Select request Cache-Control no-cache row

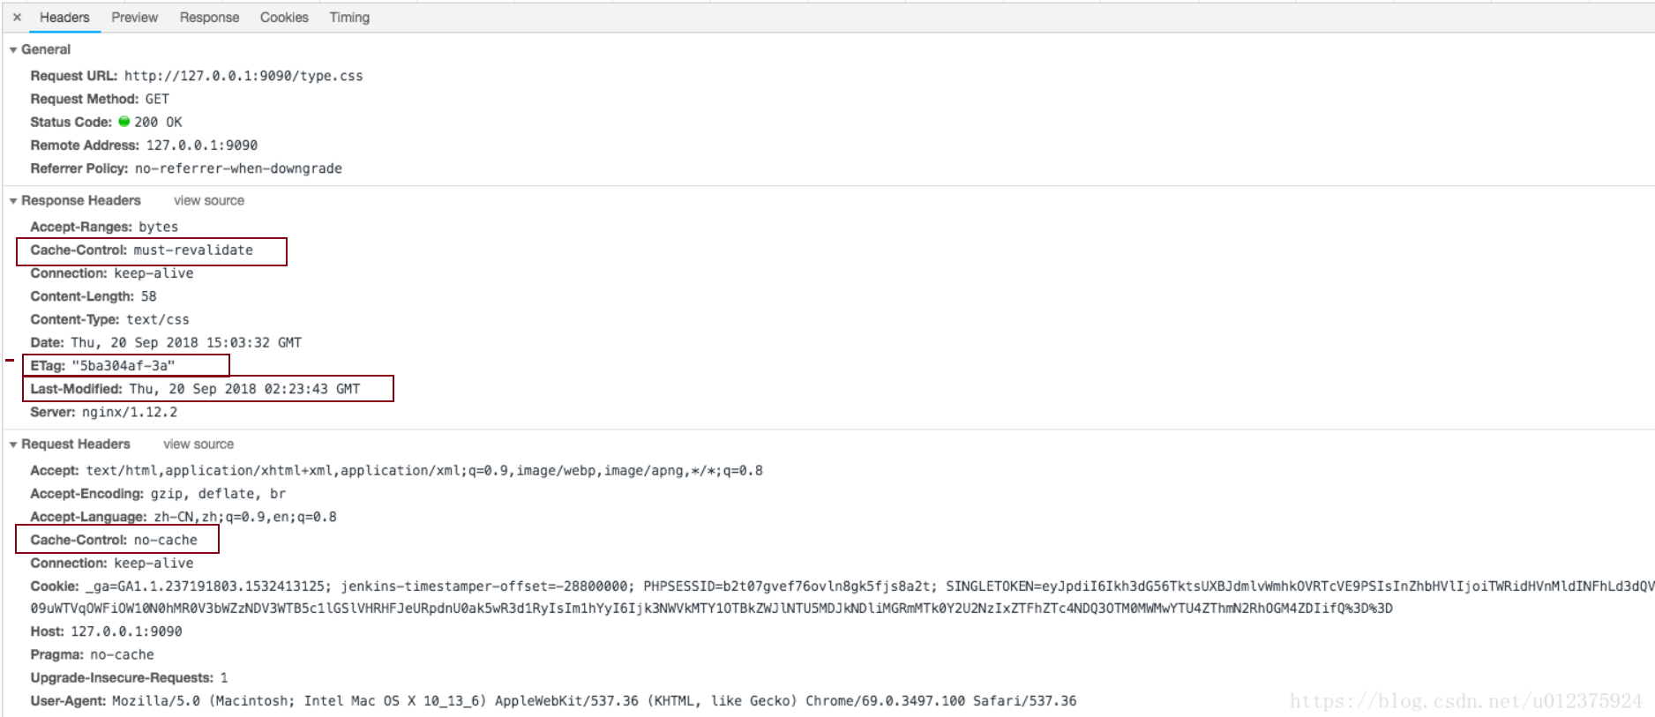114,540
